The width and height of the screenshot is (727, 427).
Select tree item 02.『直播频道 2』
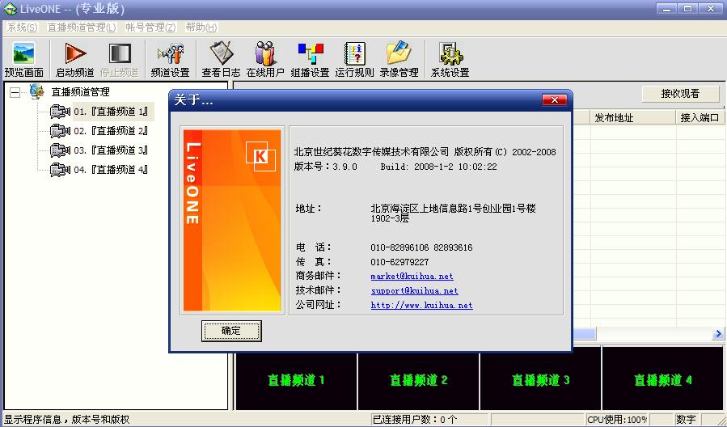112,131
